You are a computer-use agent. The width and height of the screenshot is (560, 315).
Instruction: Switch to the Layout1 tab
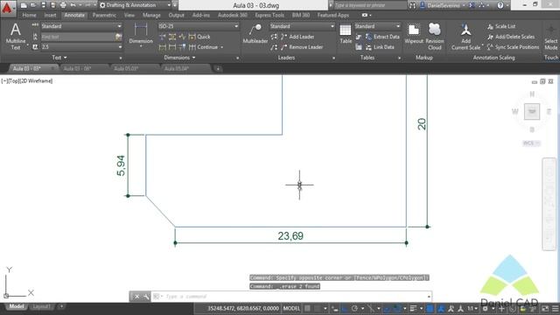[42, 306]
